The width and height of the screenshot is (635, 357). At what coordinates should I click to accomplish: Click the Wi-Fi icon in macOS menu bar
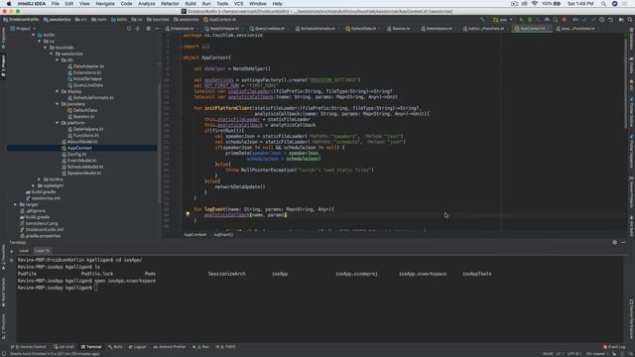pyautogui.click(x=535, y=4)
